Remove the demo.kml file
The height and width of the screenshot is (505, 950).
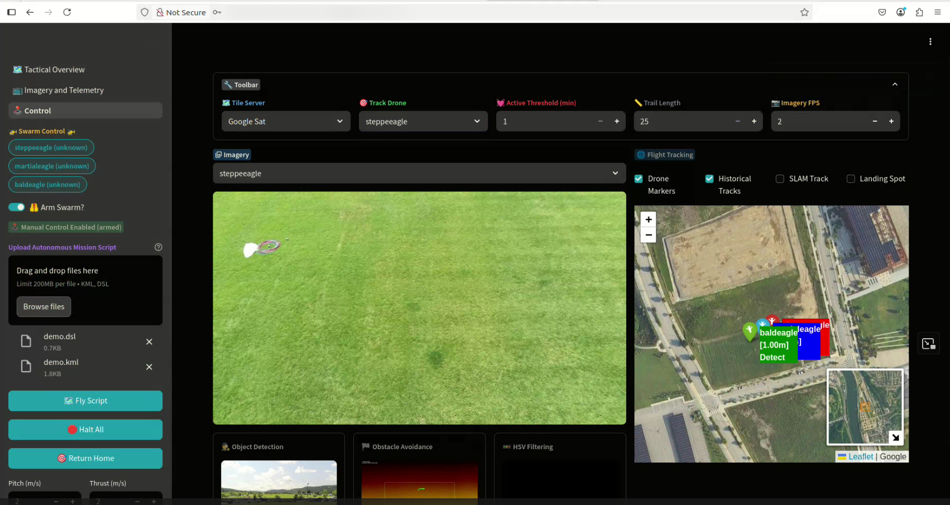click(149, 367)
